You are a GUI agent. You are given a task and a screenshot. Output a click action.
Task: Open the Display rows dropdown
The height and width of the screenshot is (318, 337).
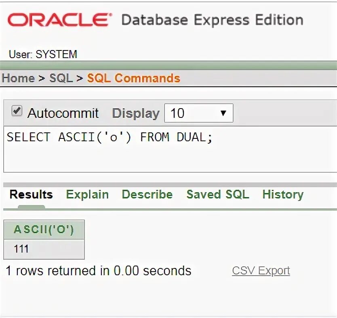198,113
